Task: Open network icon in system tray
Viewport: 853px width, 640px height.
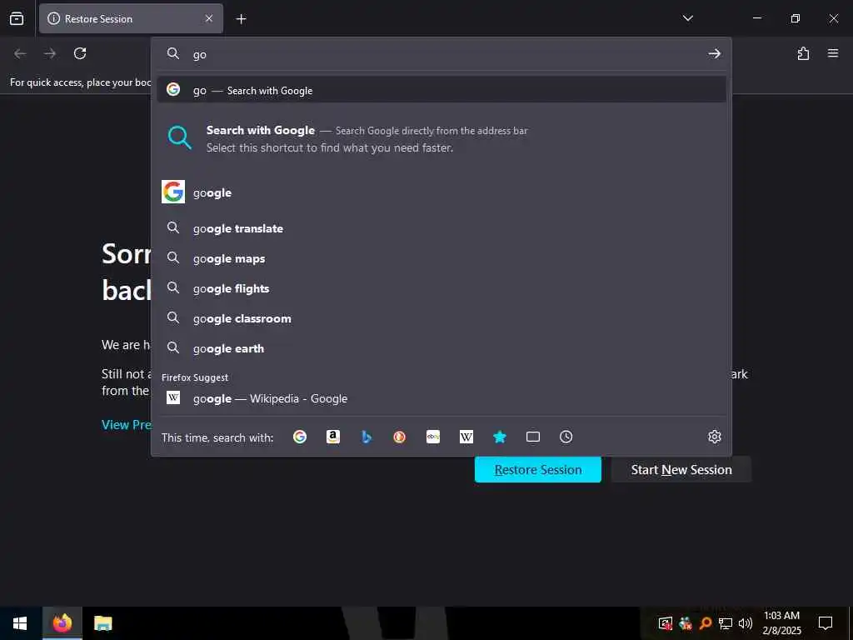Action: 726,623
